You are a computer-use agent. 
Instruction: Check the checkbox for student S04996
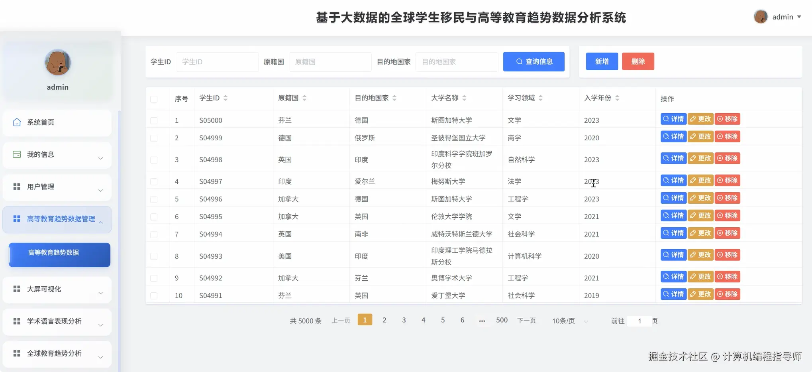[154, 199]
